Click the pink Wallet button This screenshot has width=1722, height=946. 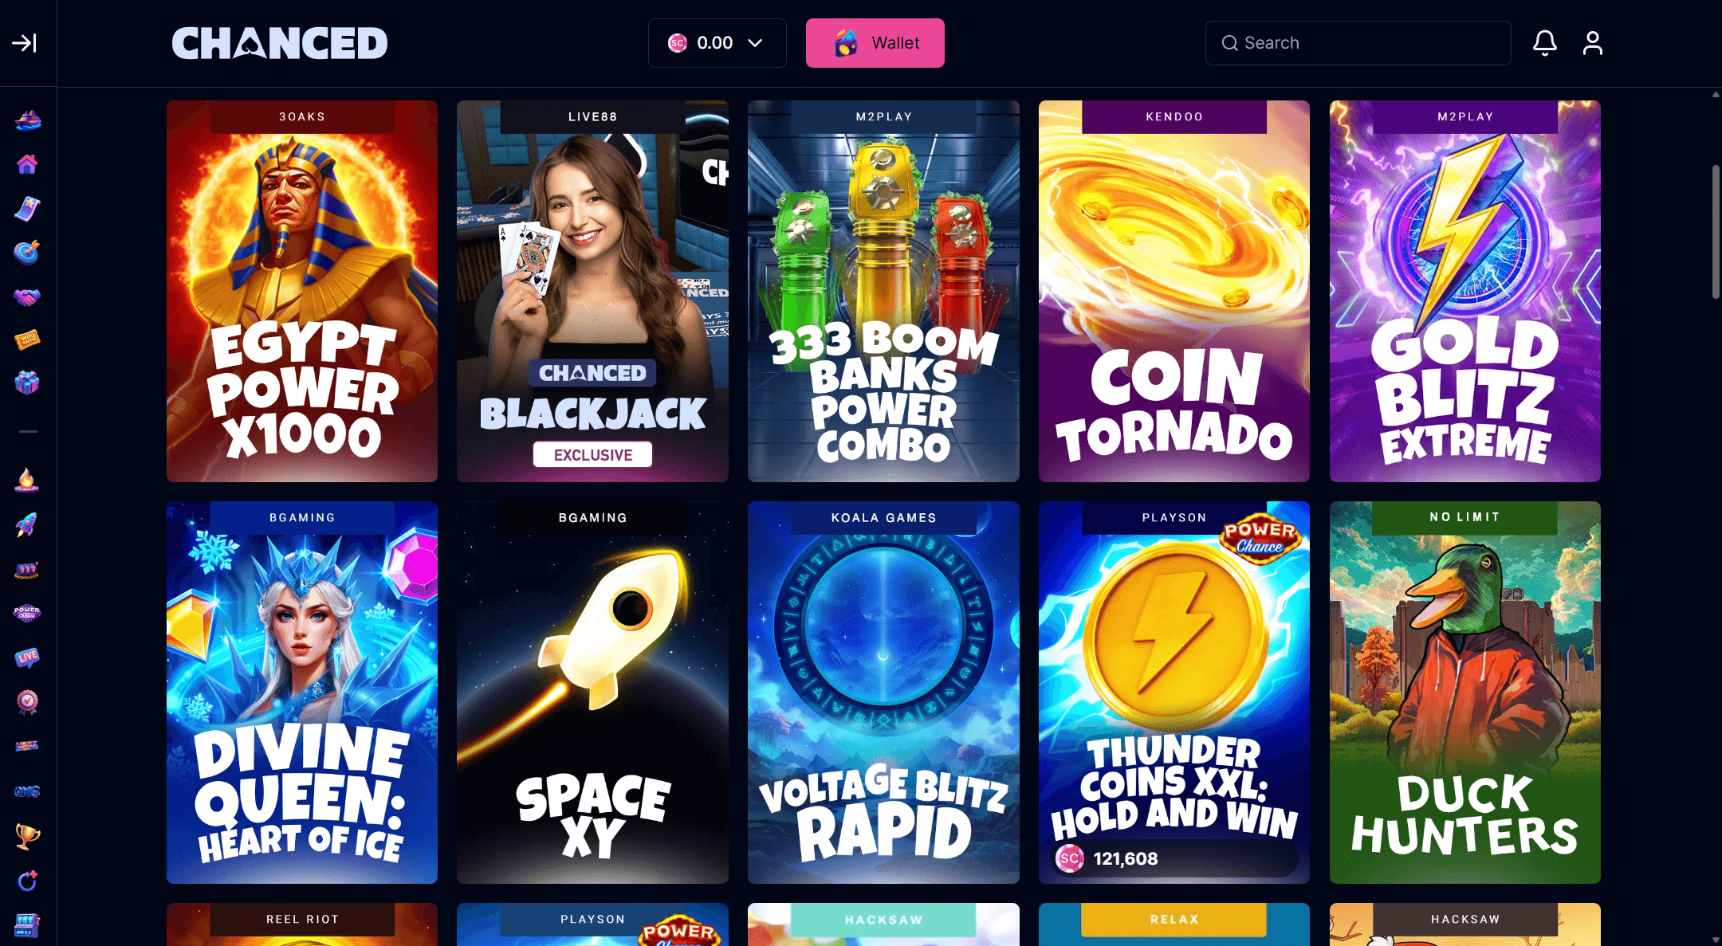tap(875, 43)
